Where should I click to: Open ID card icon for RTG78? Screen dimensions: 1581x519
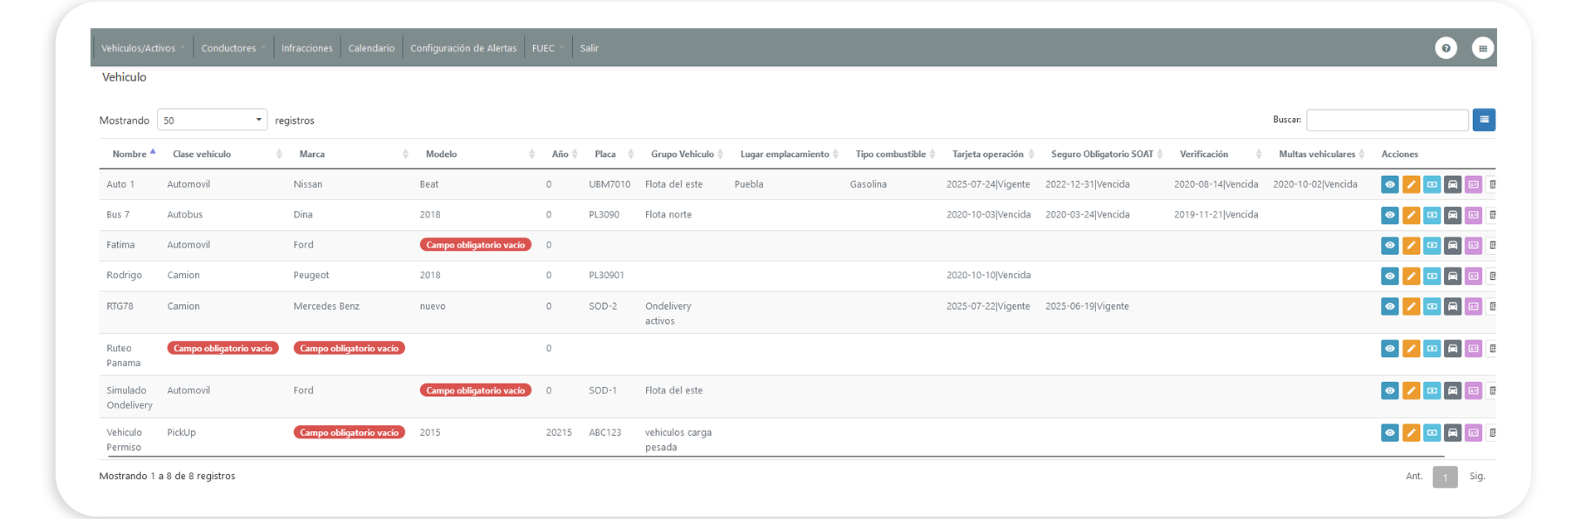tap(1473, 306)
